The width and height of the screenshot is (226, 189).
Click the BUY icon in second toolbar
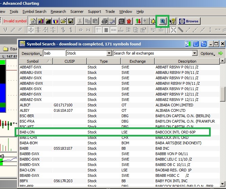point(153,30)
